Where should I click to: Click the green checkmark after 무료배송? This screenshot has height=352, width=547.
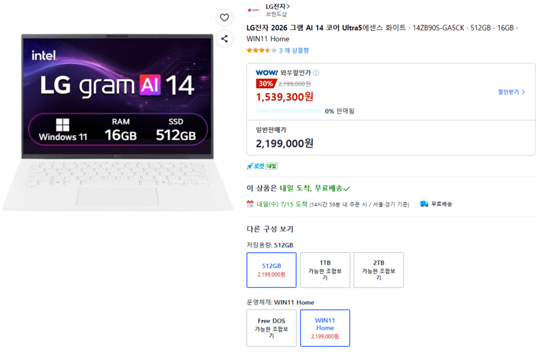[x=347, y=189]
